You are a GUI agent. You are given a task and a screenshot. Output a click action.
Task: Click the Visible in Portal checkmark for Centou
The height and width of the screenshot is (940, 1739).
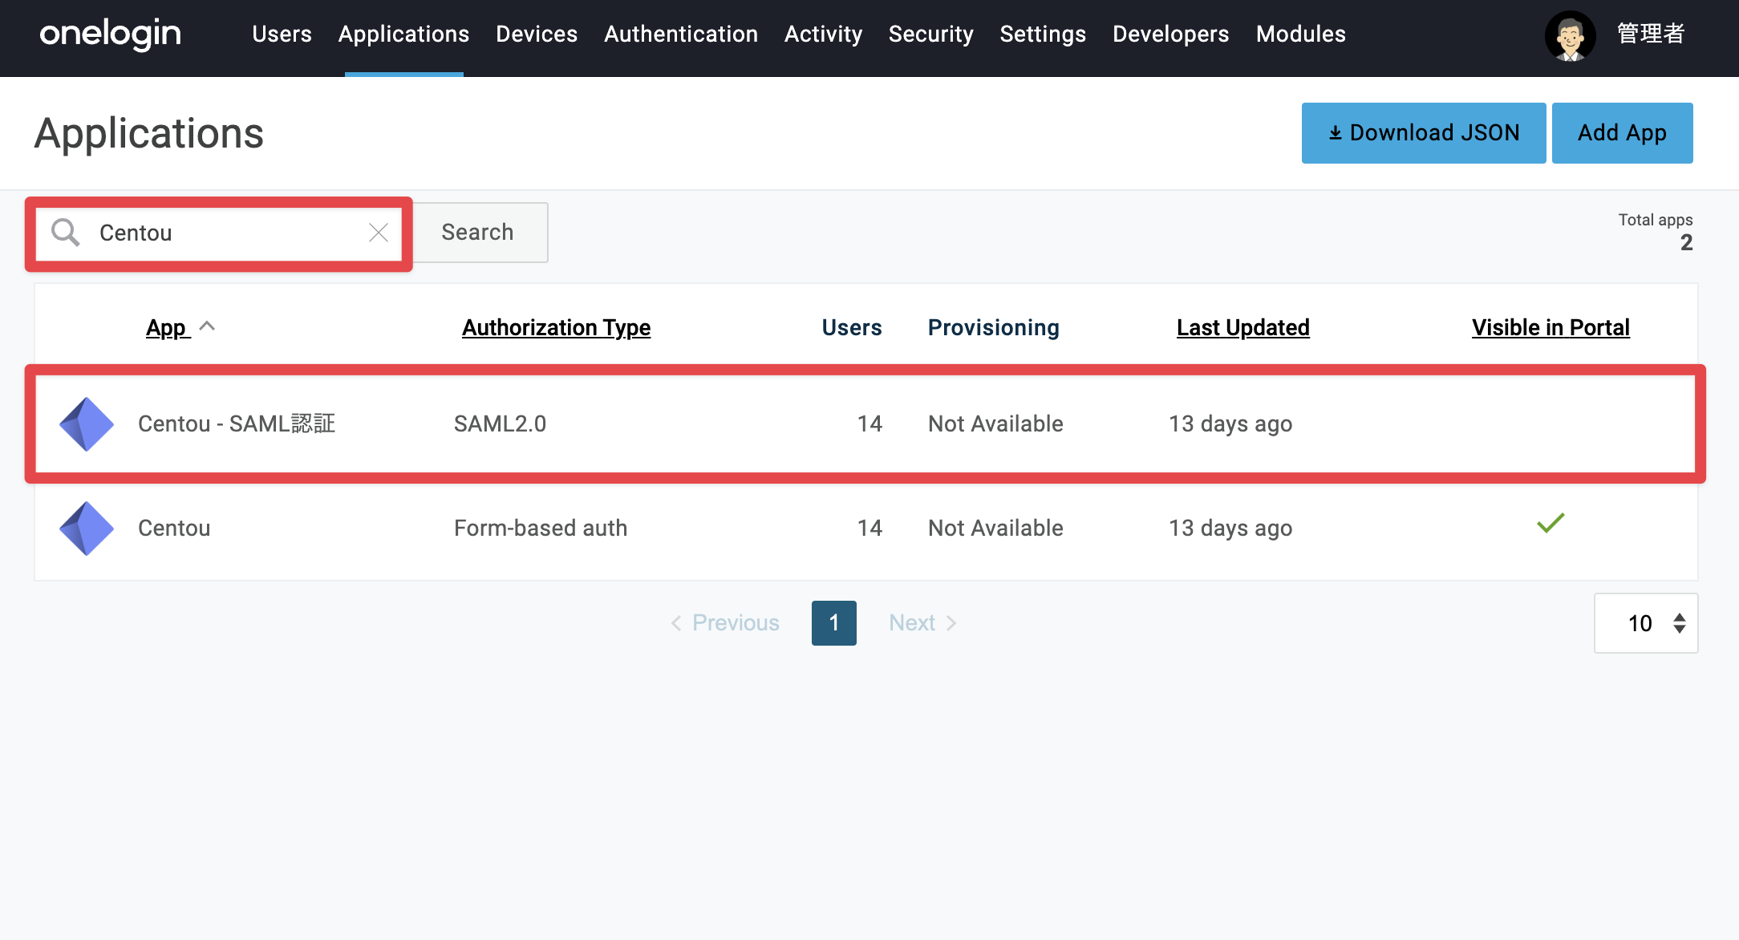tap(1551, 523)
